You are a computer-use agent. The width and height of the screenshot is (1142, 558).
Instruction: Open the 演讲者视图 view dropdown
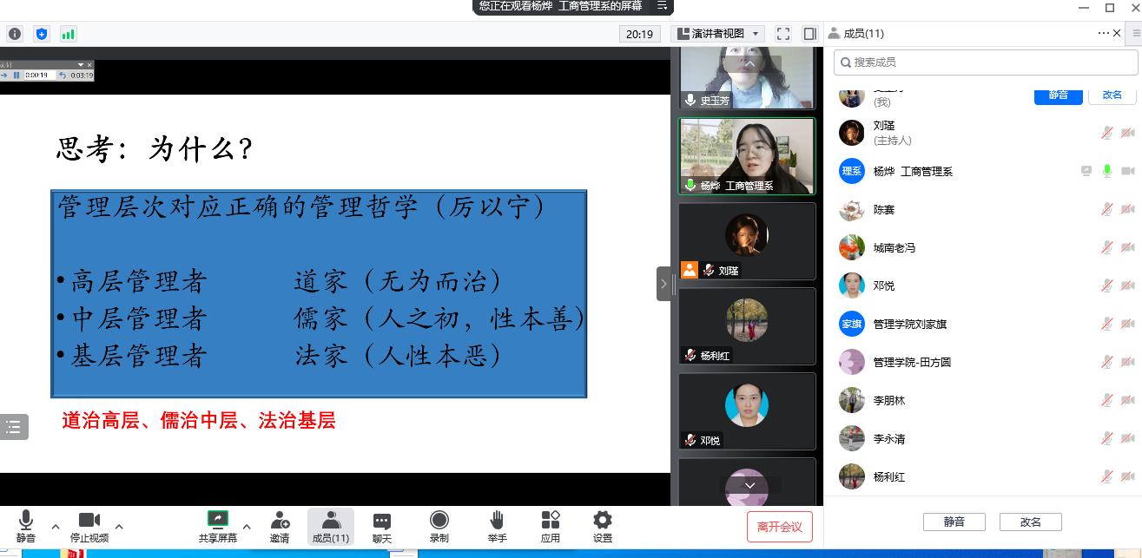[x=717, y=34]
